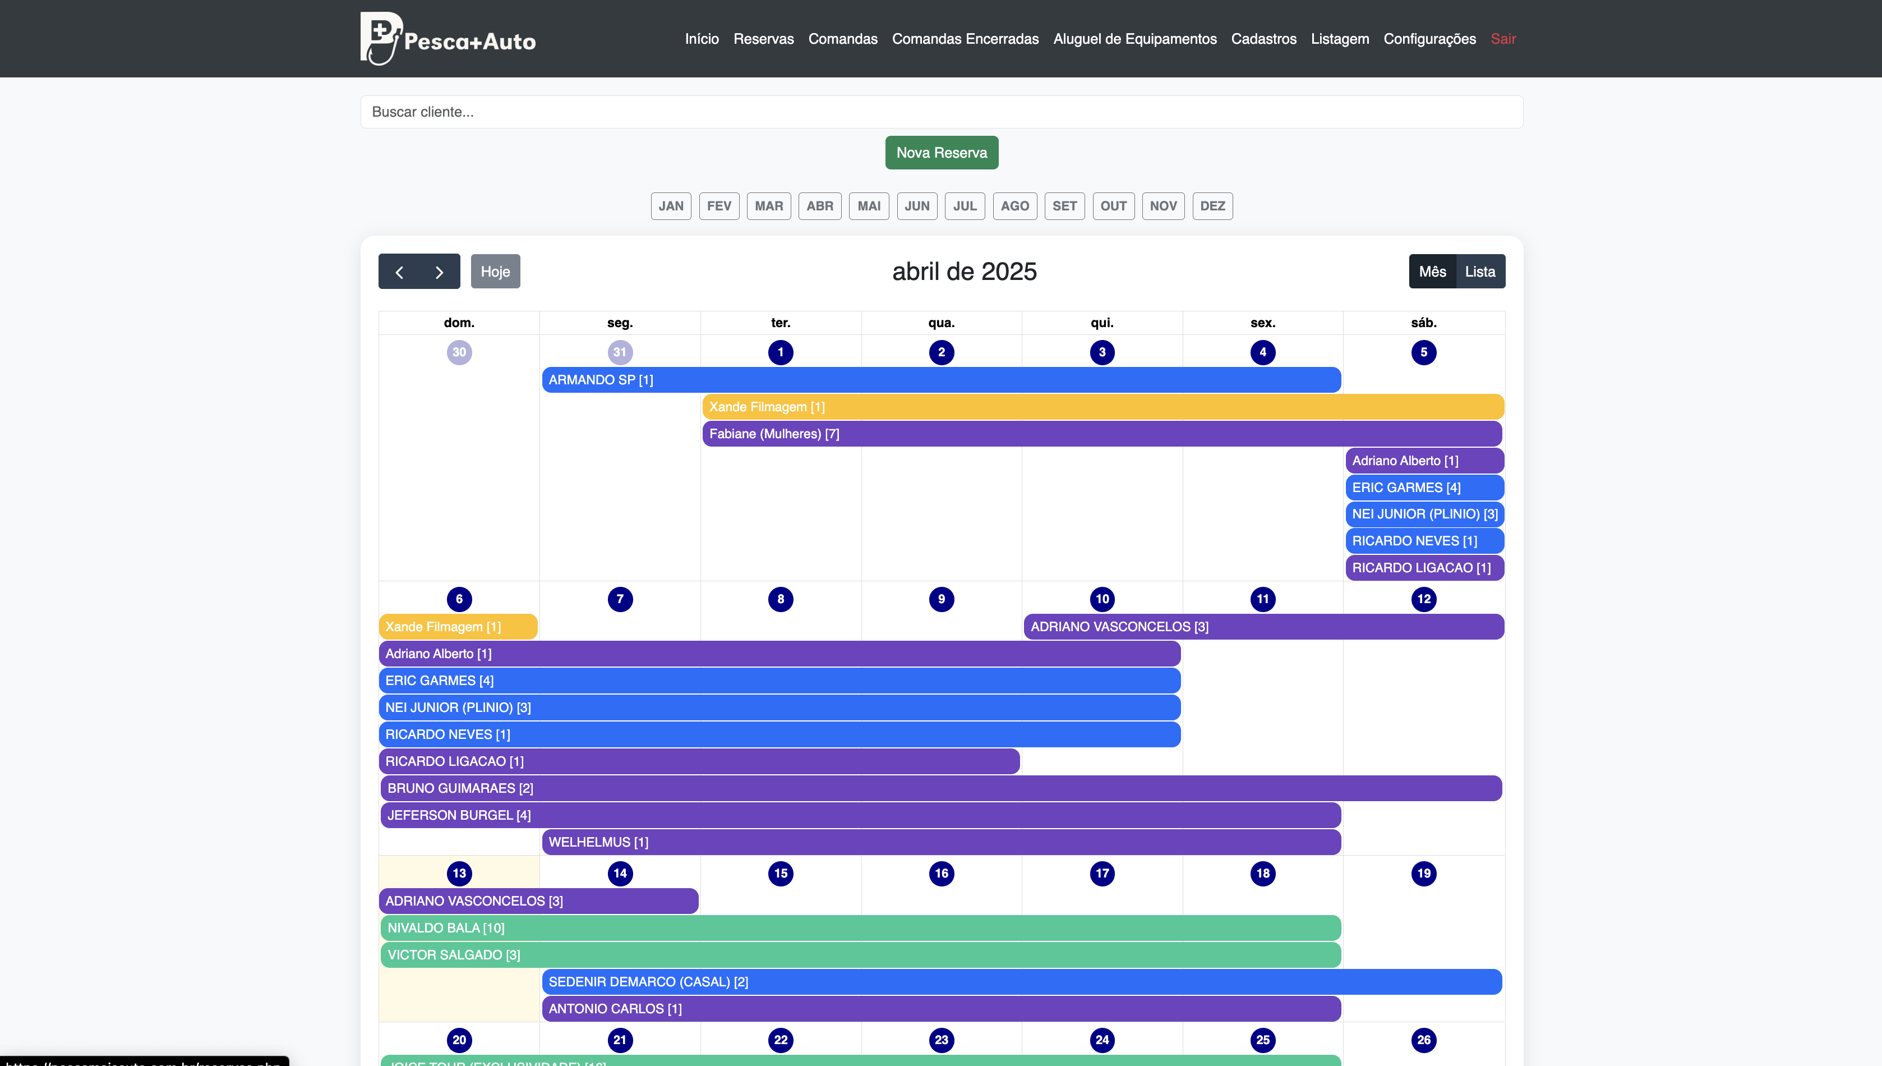This screenshot has width=1882, height=1066.
Task: Select day 10 circle badge
Action: (1102, 599)
